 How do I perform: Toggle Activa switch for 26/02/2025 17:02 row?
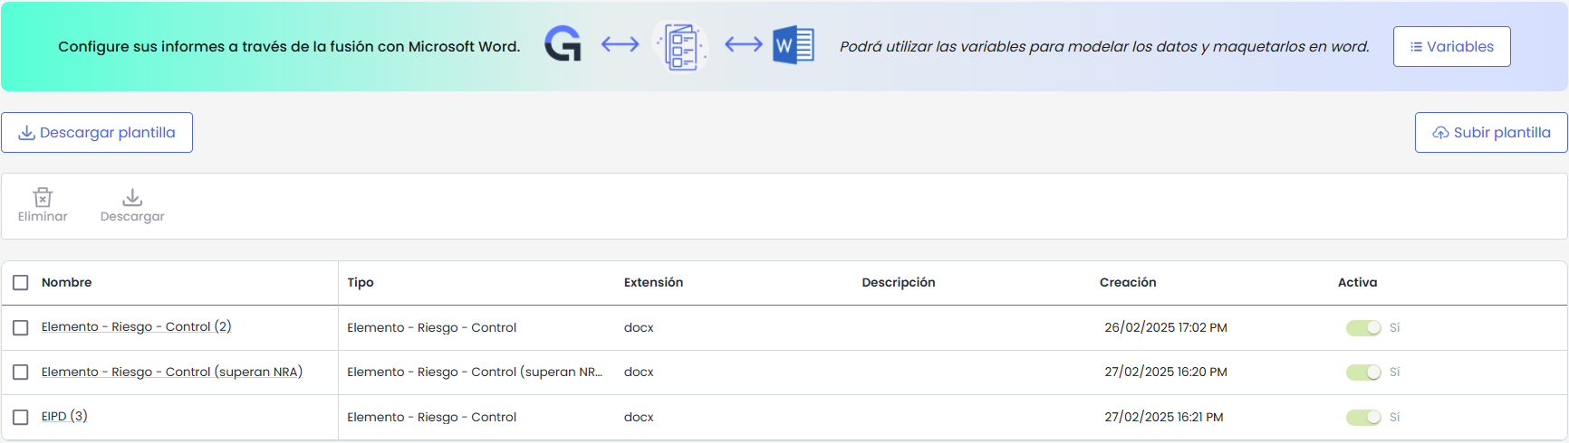pos(1363,327)
